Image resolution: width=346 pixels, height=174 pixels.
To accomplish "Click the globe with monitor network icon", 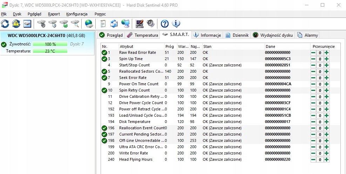I will tap(125, 23).
